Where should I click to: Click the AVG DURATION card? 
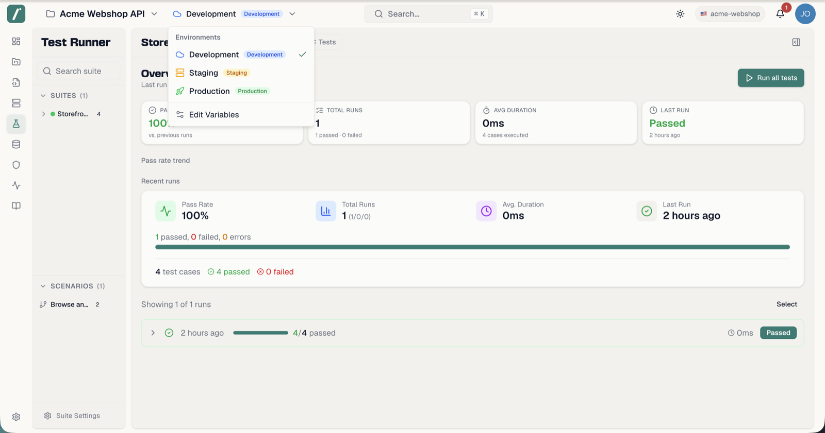point(556,123)
